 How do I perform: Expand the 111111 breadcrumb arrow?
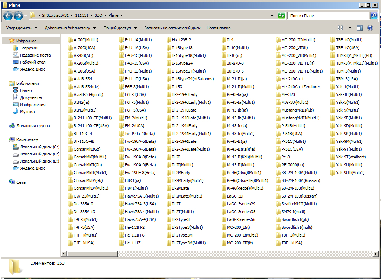point(91,15)
